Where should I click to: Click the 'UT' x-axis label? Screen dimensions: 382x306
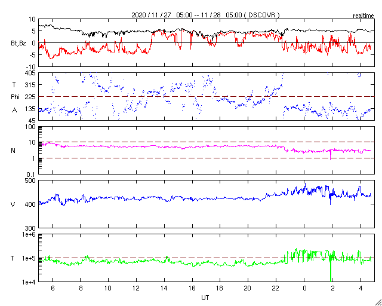pyautogui.click(x=205, y=298)
